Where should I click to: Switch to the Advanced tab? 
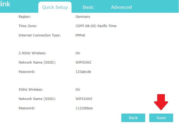121,7
